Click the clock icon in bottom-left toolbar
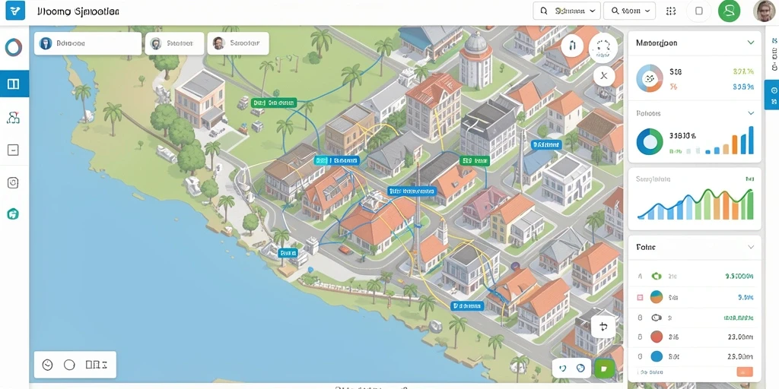This screenshot has width=779, height=389. [47, 365]
